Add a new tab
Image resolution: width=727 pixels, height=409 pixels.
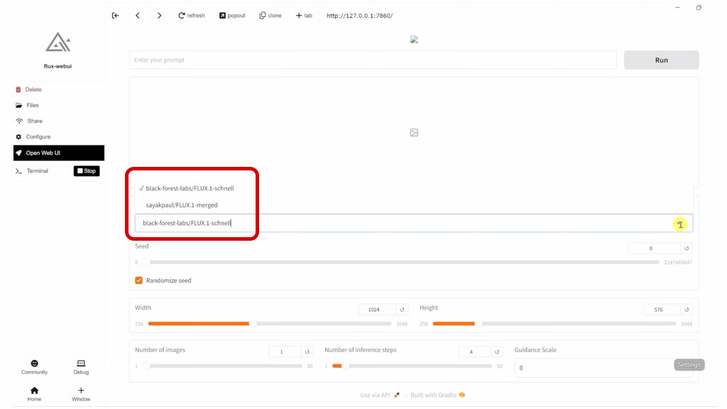(304, 16)
